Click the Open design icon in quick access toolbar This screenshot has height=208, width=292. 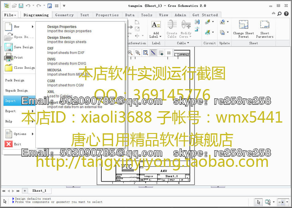tap(14, 6)
